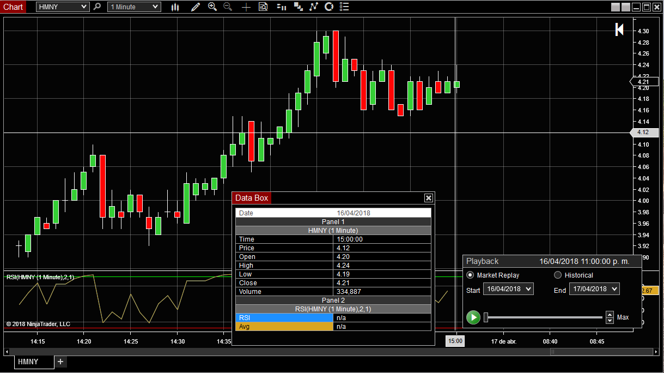Screen dimensions: 664x373
Task: Click the playback speed slider handle
Action: (x=486, y=317)
